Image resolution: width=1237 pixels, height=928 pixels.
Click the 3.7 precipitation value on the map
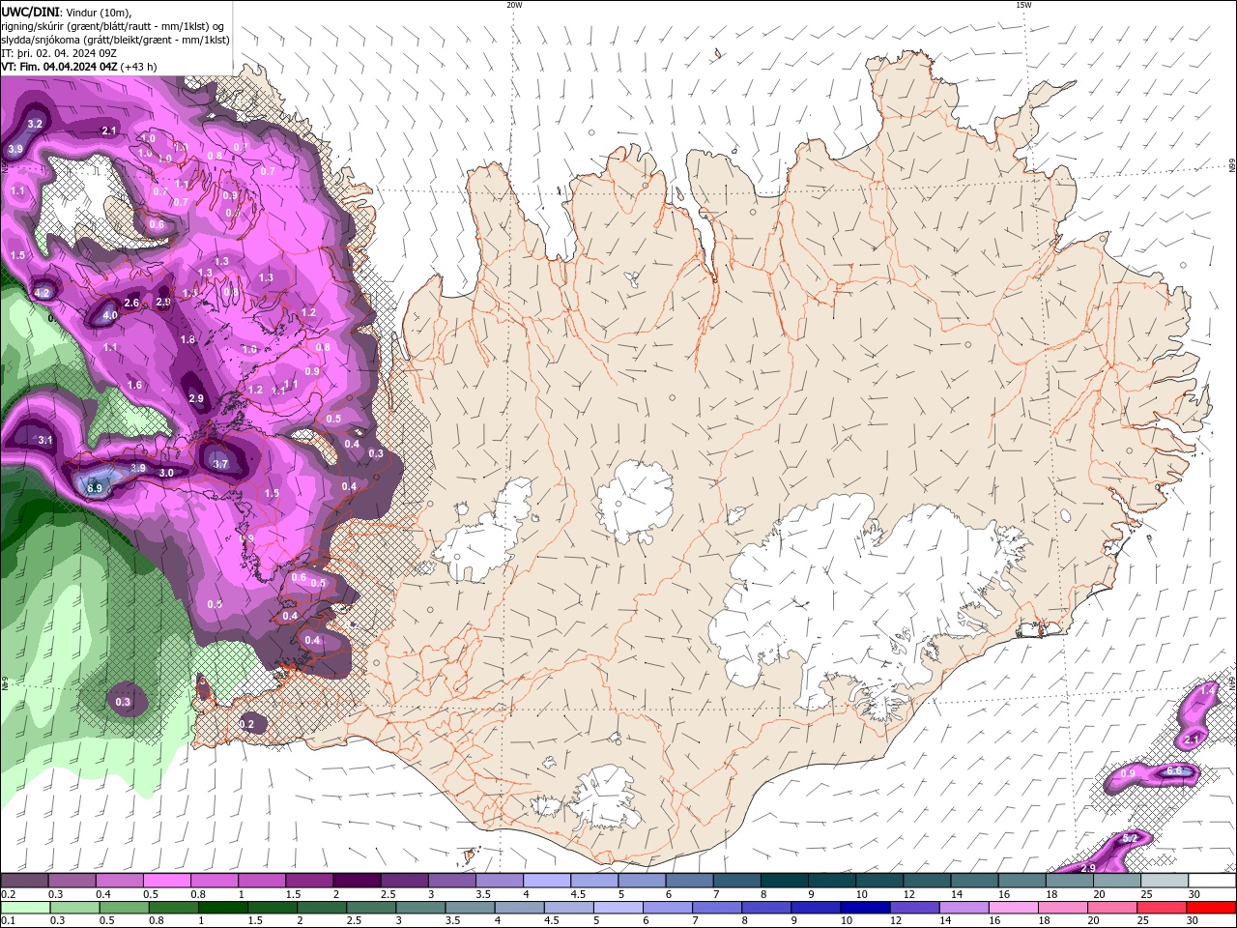point(220,464)
